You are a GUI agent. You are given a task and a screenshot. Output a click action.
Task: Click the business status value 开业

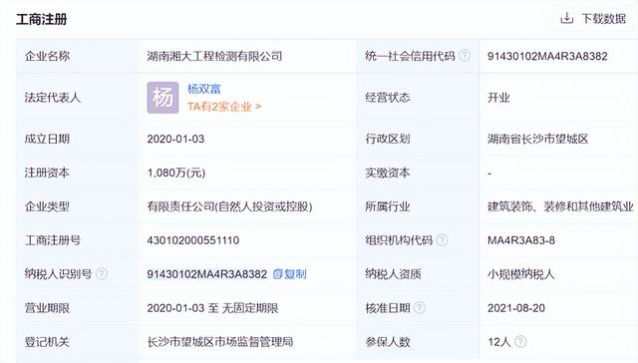coord(498,98)
